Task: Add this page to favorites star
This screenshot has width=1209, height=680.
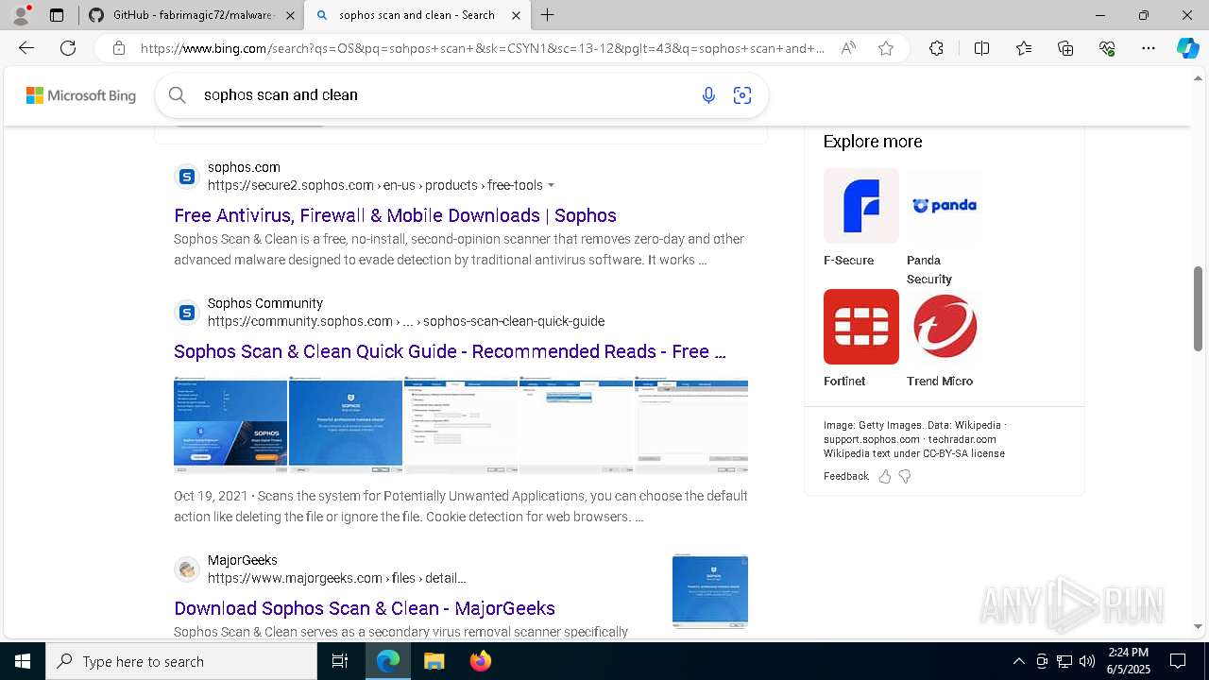Action: point(886,48)
